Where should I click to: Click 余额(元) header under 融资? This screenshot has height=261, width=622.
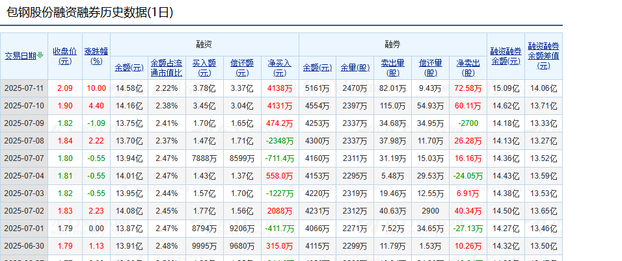pos(129,68)
